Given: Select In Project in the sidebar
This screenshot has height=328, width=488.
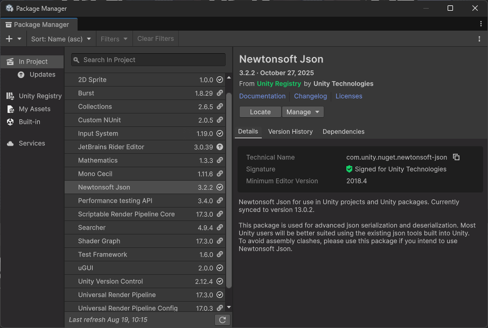Looking at the screenshot, I should (x=32, y=61).
